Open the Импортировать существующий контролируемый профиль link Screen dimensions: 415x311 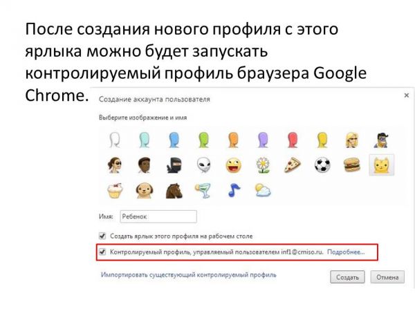click(x=189, y=275)
